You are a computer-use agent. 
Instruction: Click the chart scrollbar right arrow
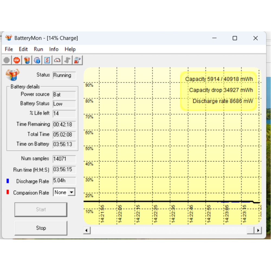[258, 230]
